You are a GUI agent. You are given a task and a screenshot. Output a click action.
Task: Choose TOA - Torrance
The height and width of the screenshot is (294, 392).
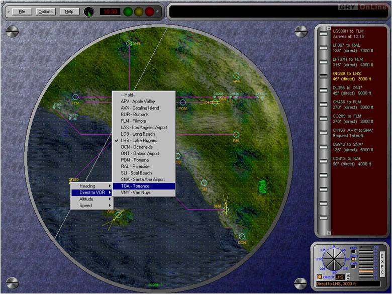tap(144, 186)
